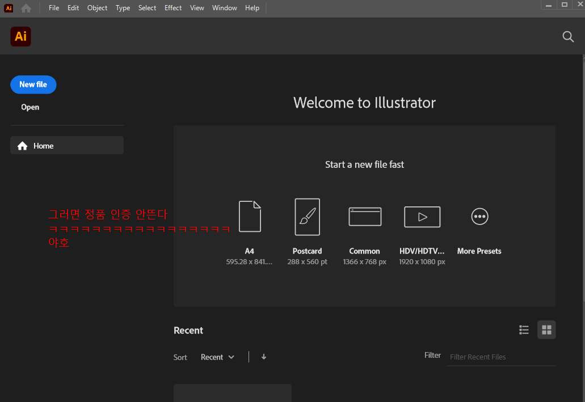This screenshot has width=585, height=402.
Task: Click the HDV/HDTV... preset label
Action: coord(422,251)
